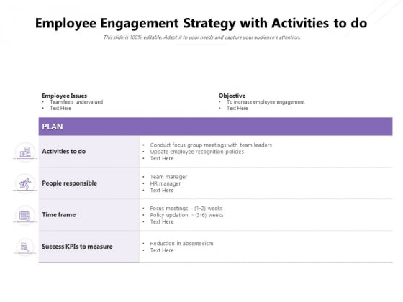This screenshot has height=302, width=403.
Task: Select 'Focus meetings – (1-2) weeks' bullet
Action: click(186, 209)
